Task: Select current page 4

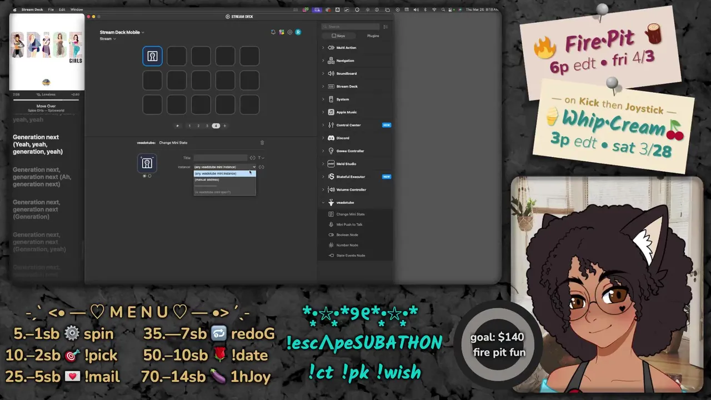Action: point(216,126)
